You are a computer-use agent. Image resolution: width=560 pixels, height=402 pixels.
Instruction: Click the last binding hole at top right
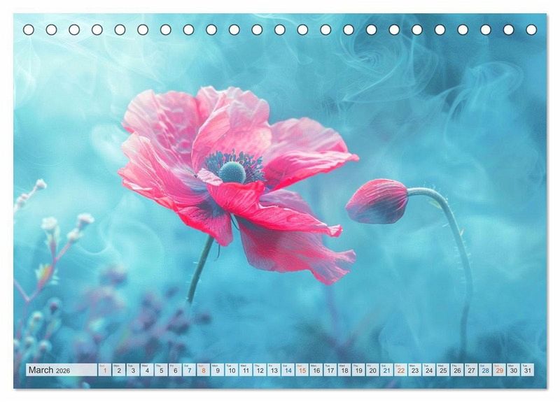[531, 29]
